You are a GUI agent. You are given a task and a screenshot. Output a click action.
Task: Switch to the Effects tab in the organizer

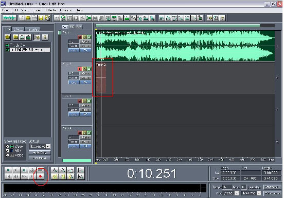[19, 29]
